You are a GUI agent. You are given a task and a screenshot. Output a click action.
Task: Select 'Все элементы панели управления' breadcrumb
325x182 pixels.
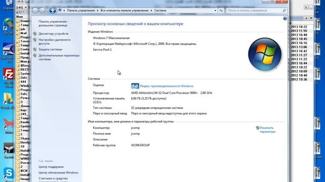point(124,10)
